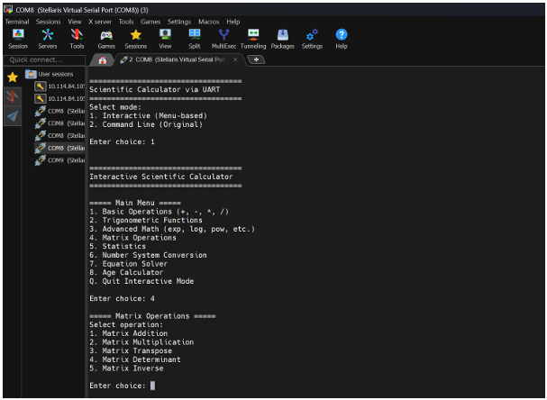Open the Tools toolbar icon
This screenshot has width=547, height=400.
tap(77, 37)
